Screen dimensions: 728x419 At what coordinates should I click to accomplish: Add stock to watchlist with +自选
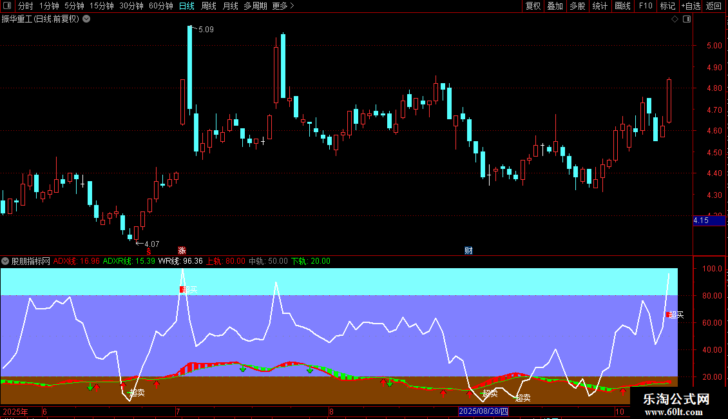(x=691, y=6)
